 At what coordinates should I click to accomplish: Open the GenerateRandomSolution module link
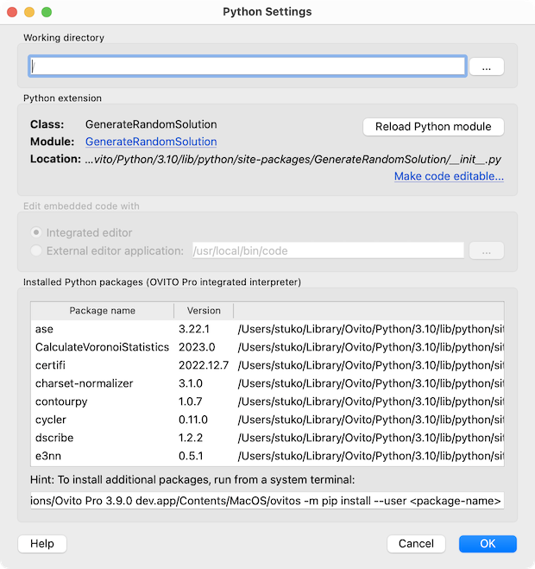(151, 142)
